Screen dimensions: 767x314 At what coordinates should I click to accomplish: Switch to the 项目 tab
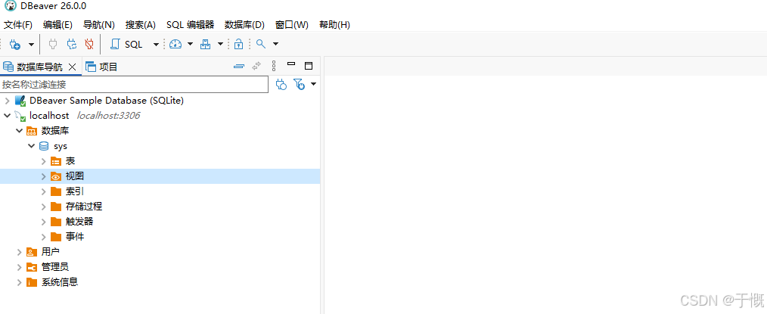(x=102, y=67)
